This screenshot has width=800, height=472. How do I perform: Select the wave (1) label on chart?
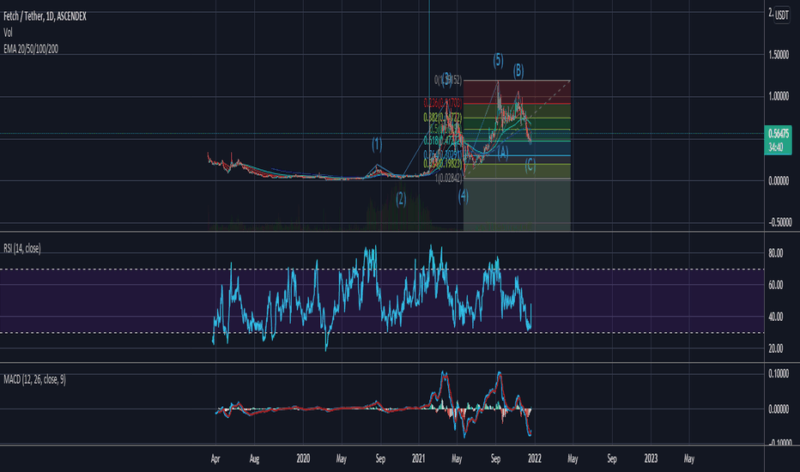pyautogui.click(x=377, y=144)
